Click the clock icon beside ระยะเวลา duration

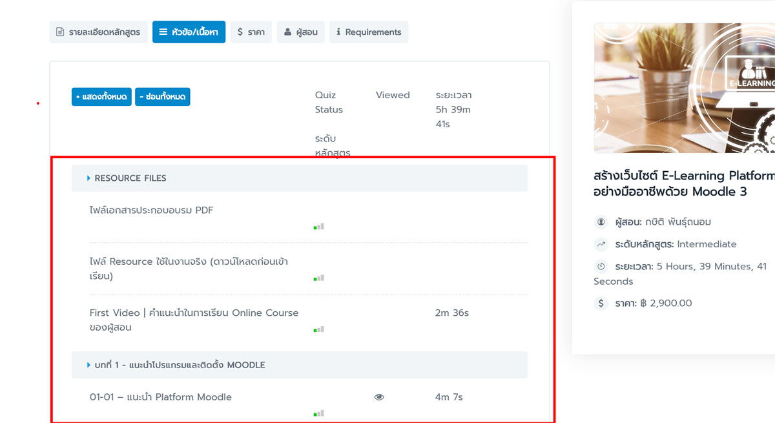point(601,265)
